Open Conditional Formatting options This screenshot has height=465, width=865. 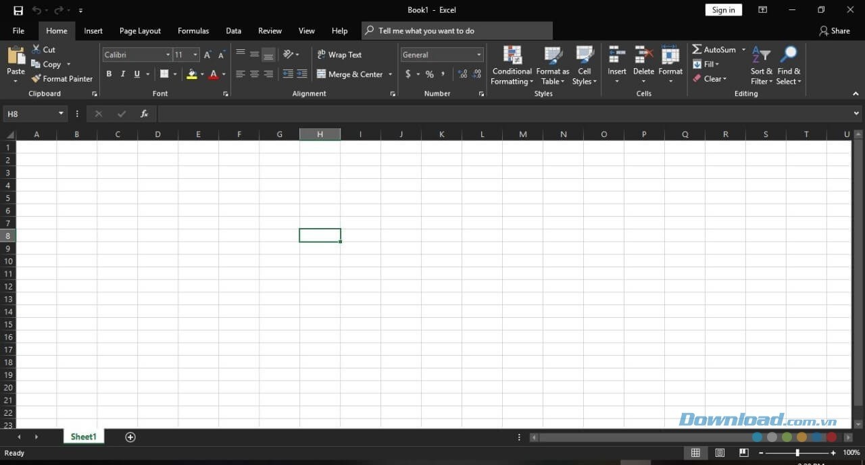coord(512,64)
